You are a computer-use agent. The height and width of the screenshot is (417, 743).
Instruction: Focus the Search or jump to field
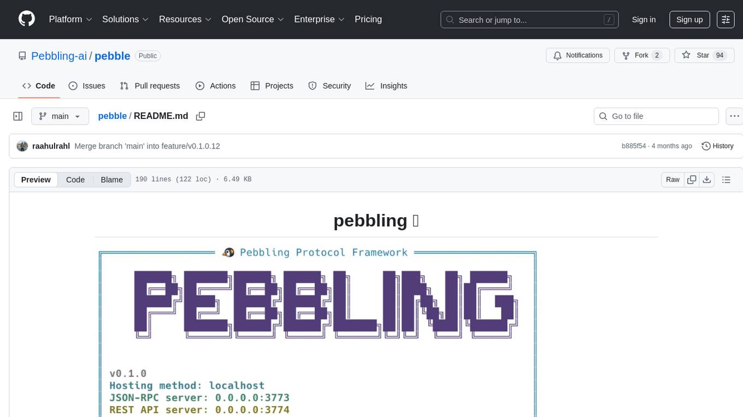point(529,20)
